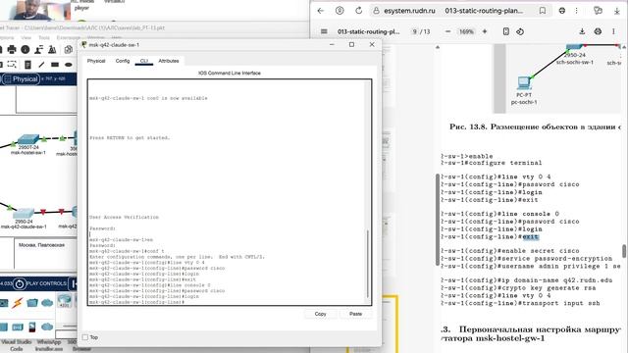This screenshot has height=353, width=628.
Task: Click the Print icon in Packet Tracer toolbar
Action: tap(12, 50)
